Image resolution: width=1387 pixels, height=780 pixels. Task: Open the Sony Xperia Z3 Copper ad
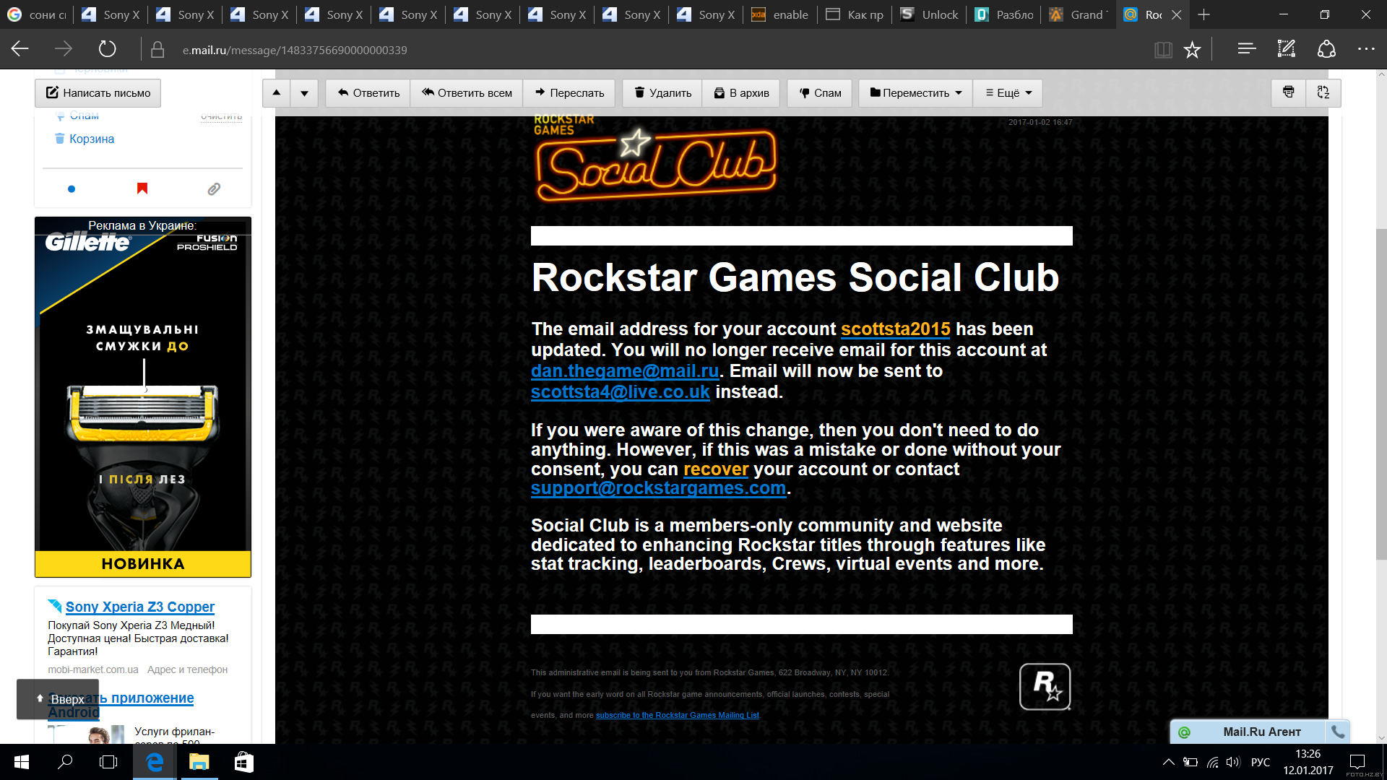(140, 607)
